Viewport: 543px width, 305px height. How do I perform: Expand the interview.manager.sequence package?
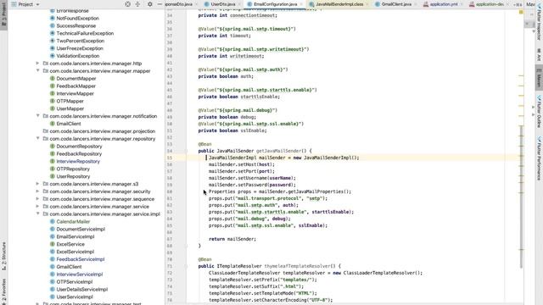(x=37, y=199)
